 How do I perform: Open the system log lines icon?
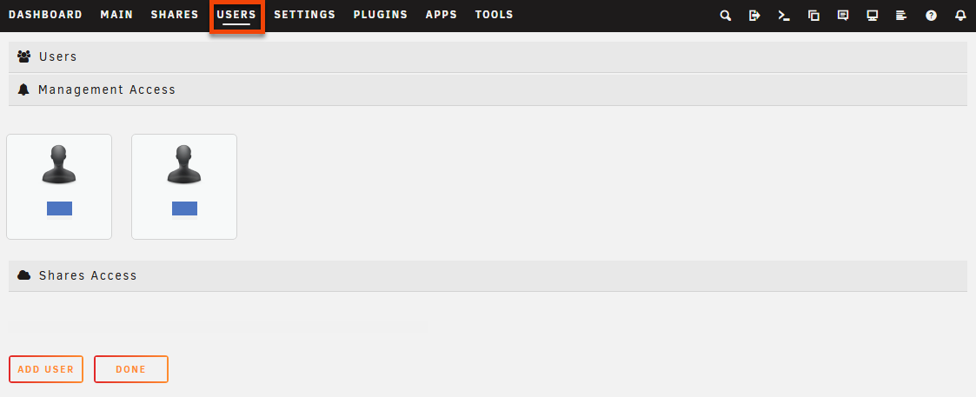pos(901,16)
